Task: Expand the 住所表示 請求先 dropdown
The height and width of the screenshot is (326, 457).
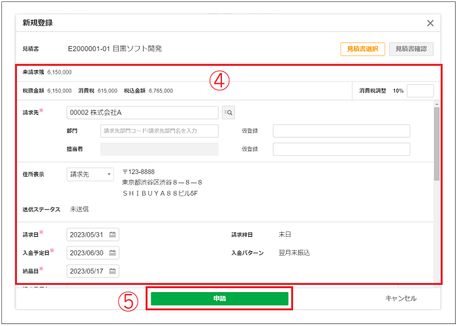Action: pyautogui.click(x=90, y=174)
